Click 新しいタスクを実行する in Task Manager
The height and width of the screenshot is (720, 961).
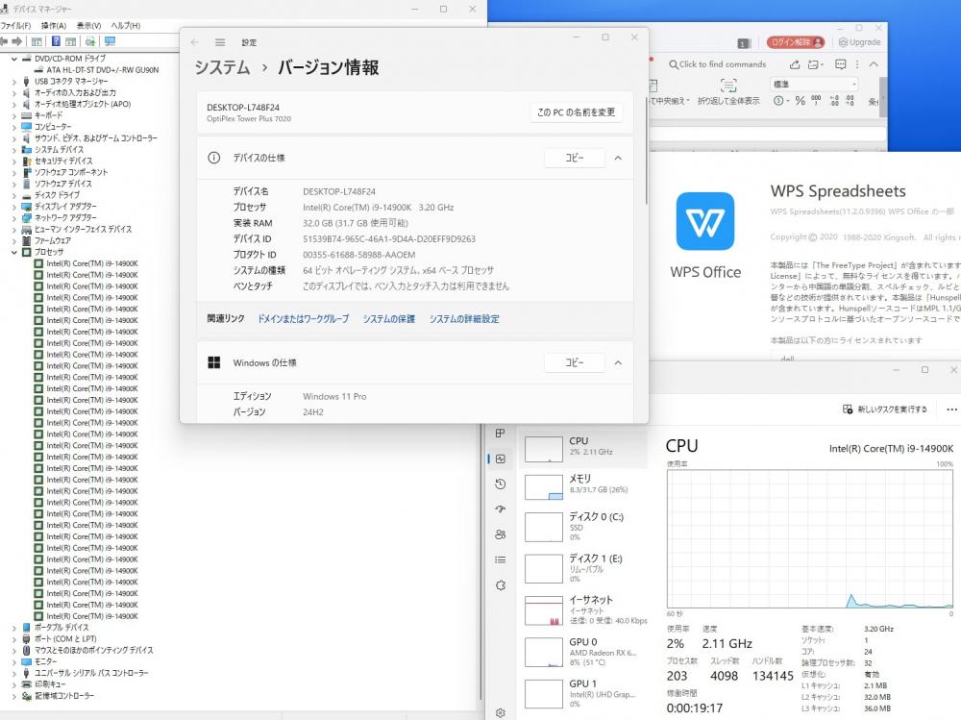[884, 410]
